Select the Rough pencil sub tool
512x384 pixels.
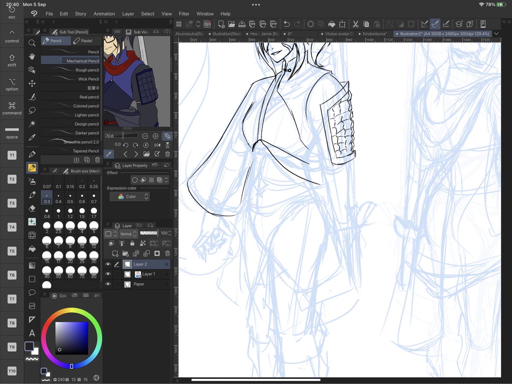point(70,70)
